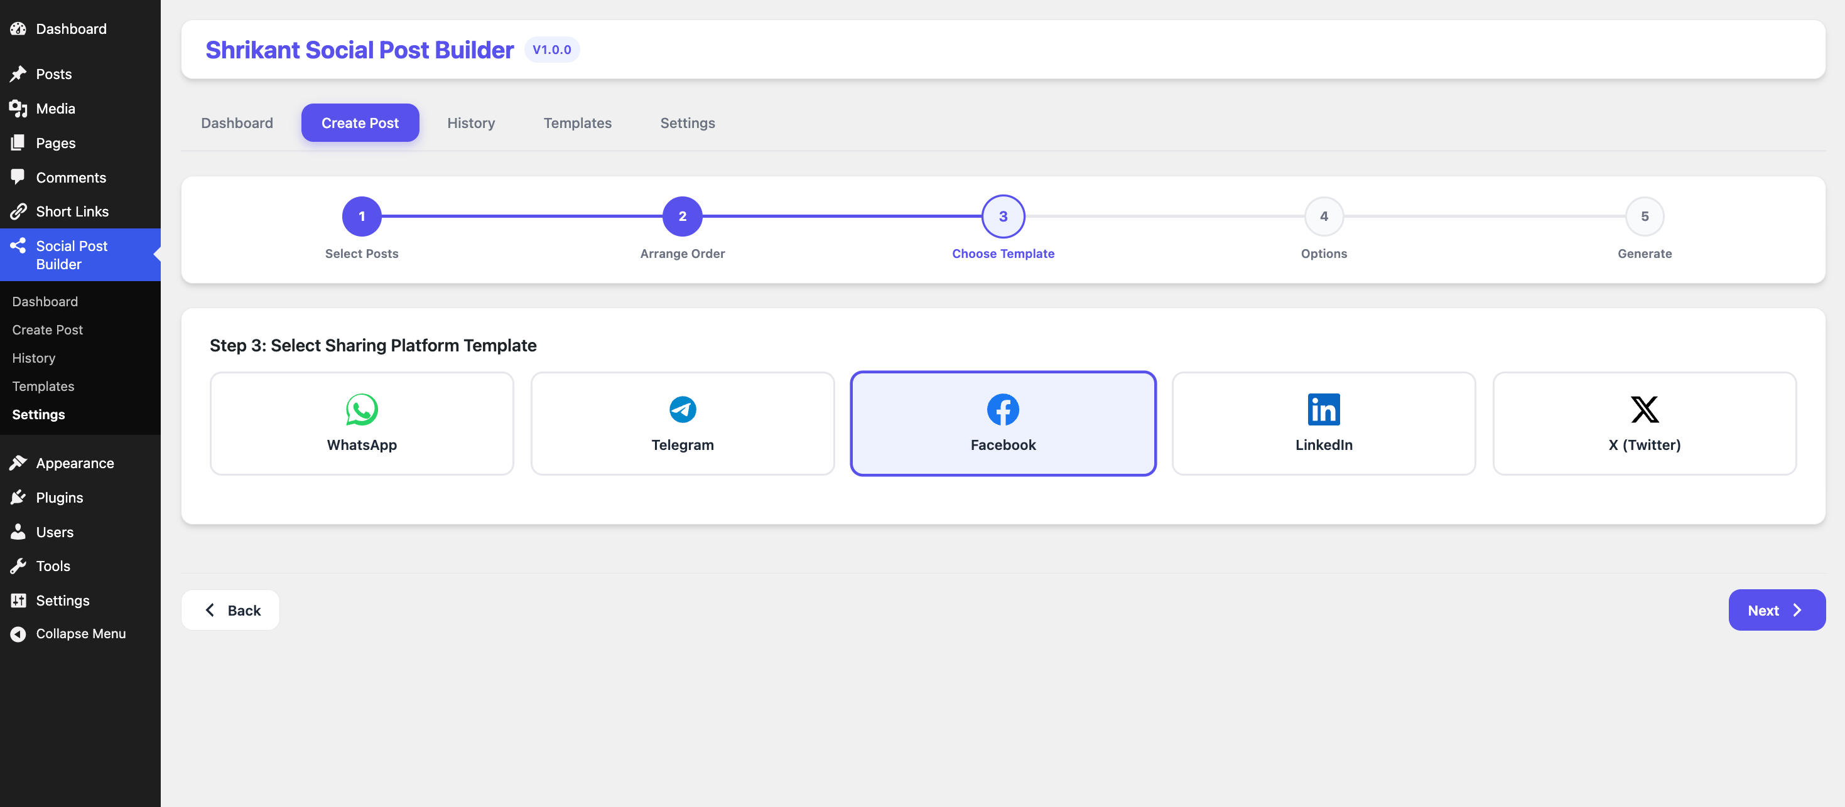The height and width of the screenshot is (807, 1845).
Task: Open History submenu item in sidebar
Action: click(34, 358)
